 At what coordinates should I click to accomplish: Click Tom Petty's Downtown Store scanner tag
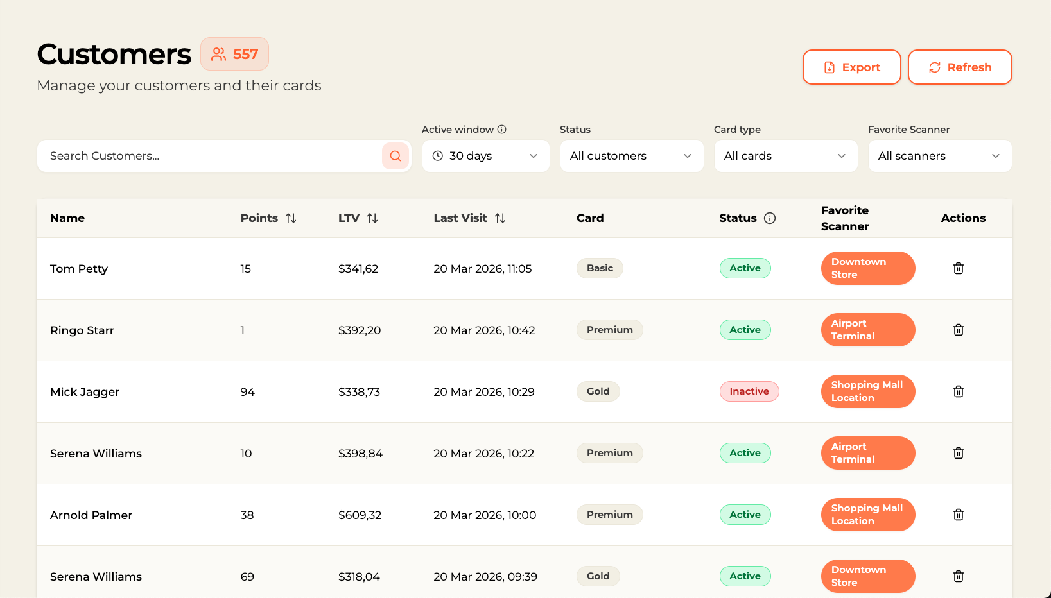tap(867, 268)
